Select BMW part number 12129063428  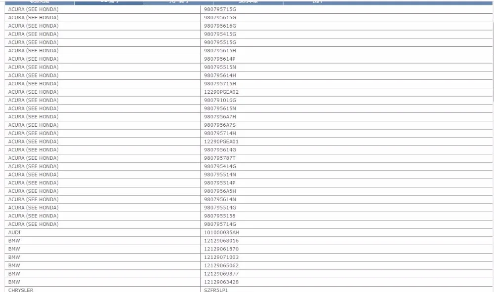(x=221, y=282)
